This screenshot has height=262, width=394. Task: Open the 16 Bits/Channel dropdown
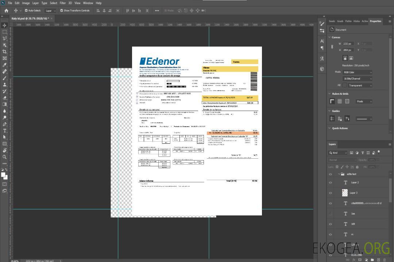[x=357, y=79]
